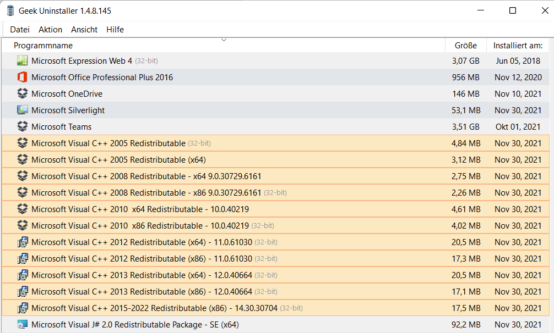Click the 17,5 MB size value
Screen dimensions: 554x333
click(466, 308)
